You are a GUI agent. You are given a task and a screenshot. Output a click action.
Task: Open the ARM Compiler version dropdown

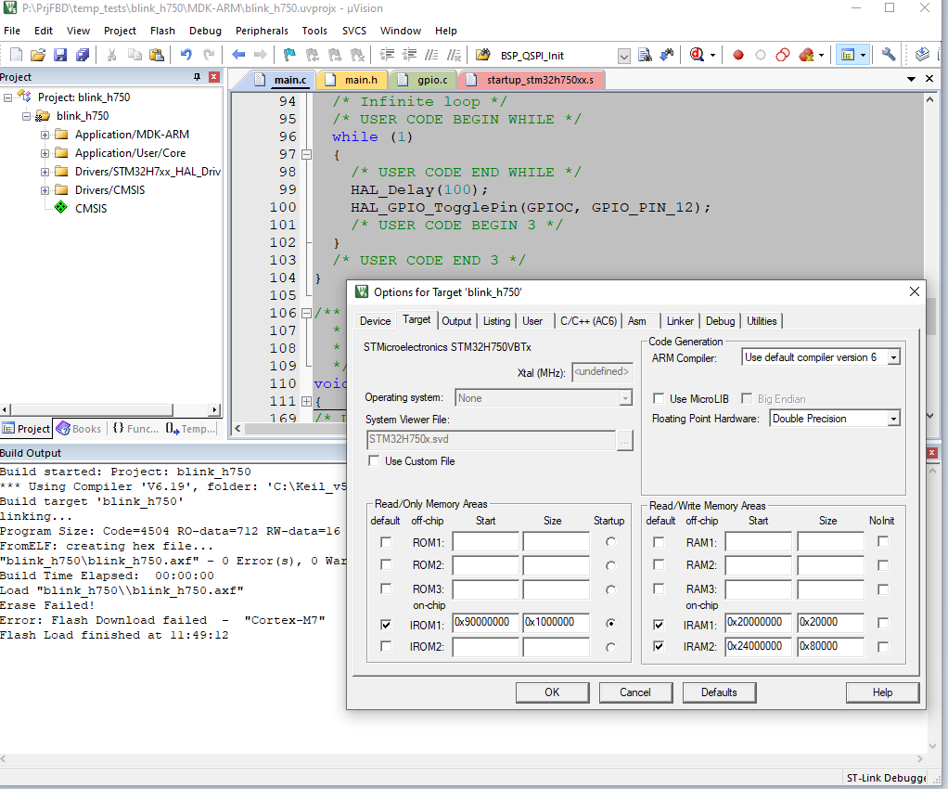893,356
